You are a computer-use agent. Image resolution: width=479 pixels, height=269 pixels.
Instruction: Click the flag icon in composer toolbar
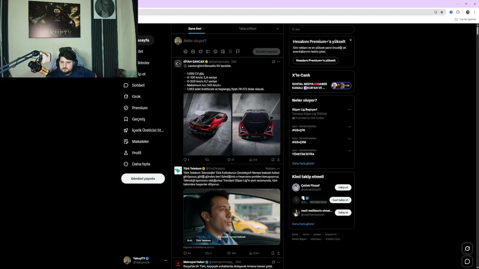coord(238,52)
